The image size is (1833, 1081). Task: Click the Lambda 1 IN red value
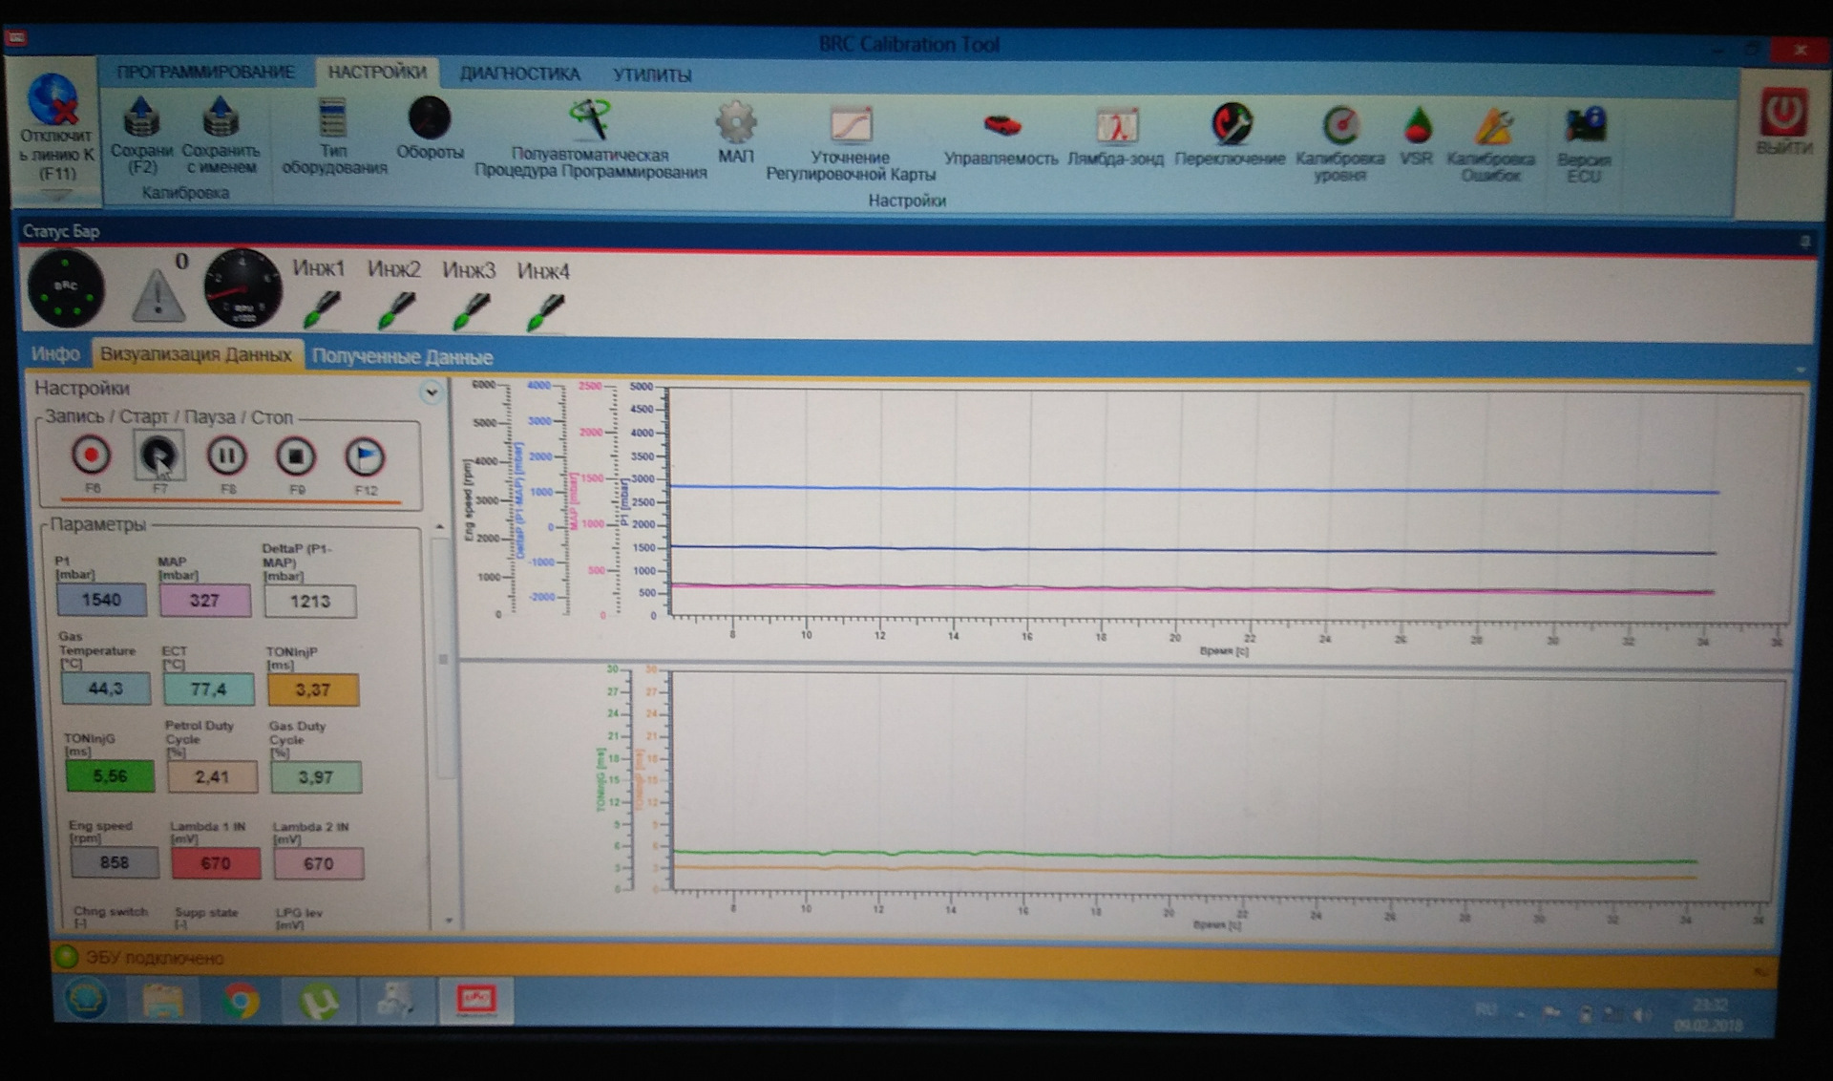click(216, 863)
